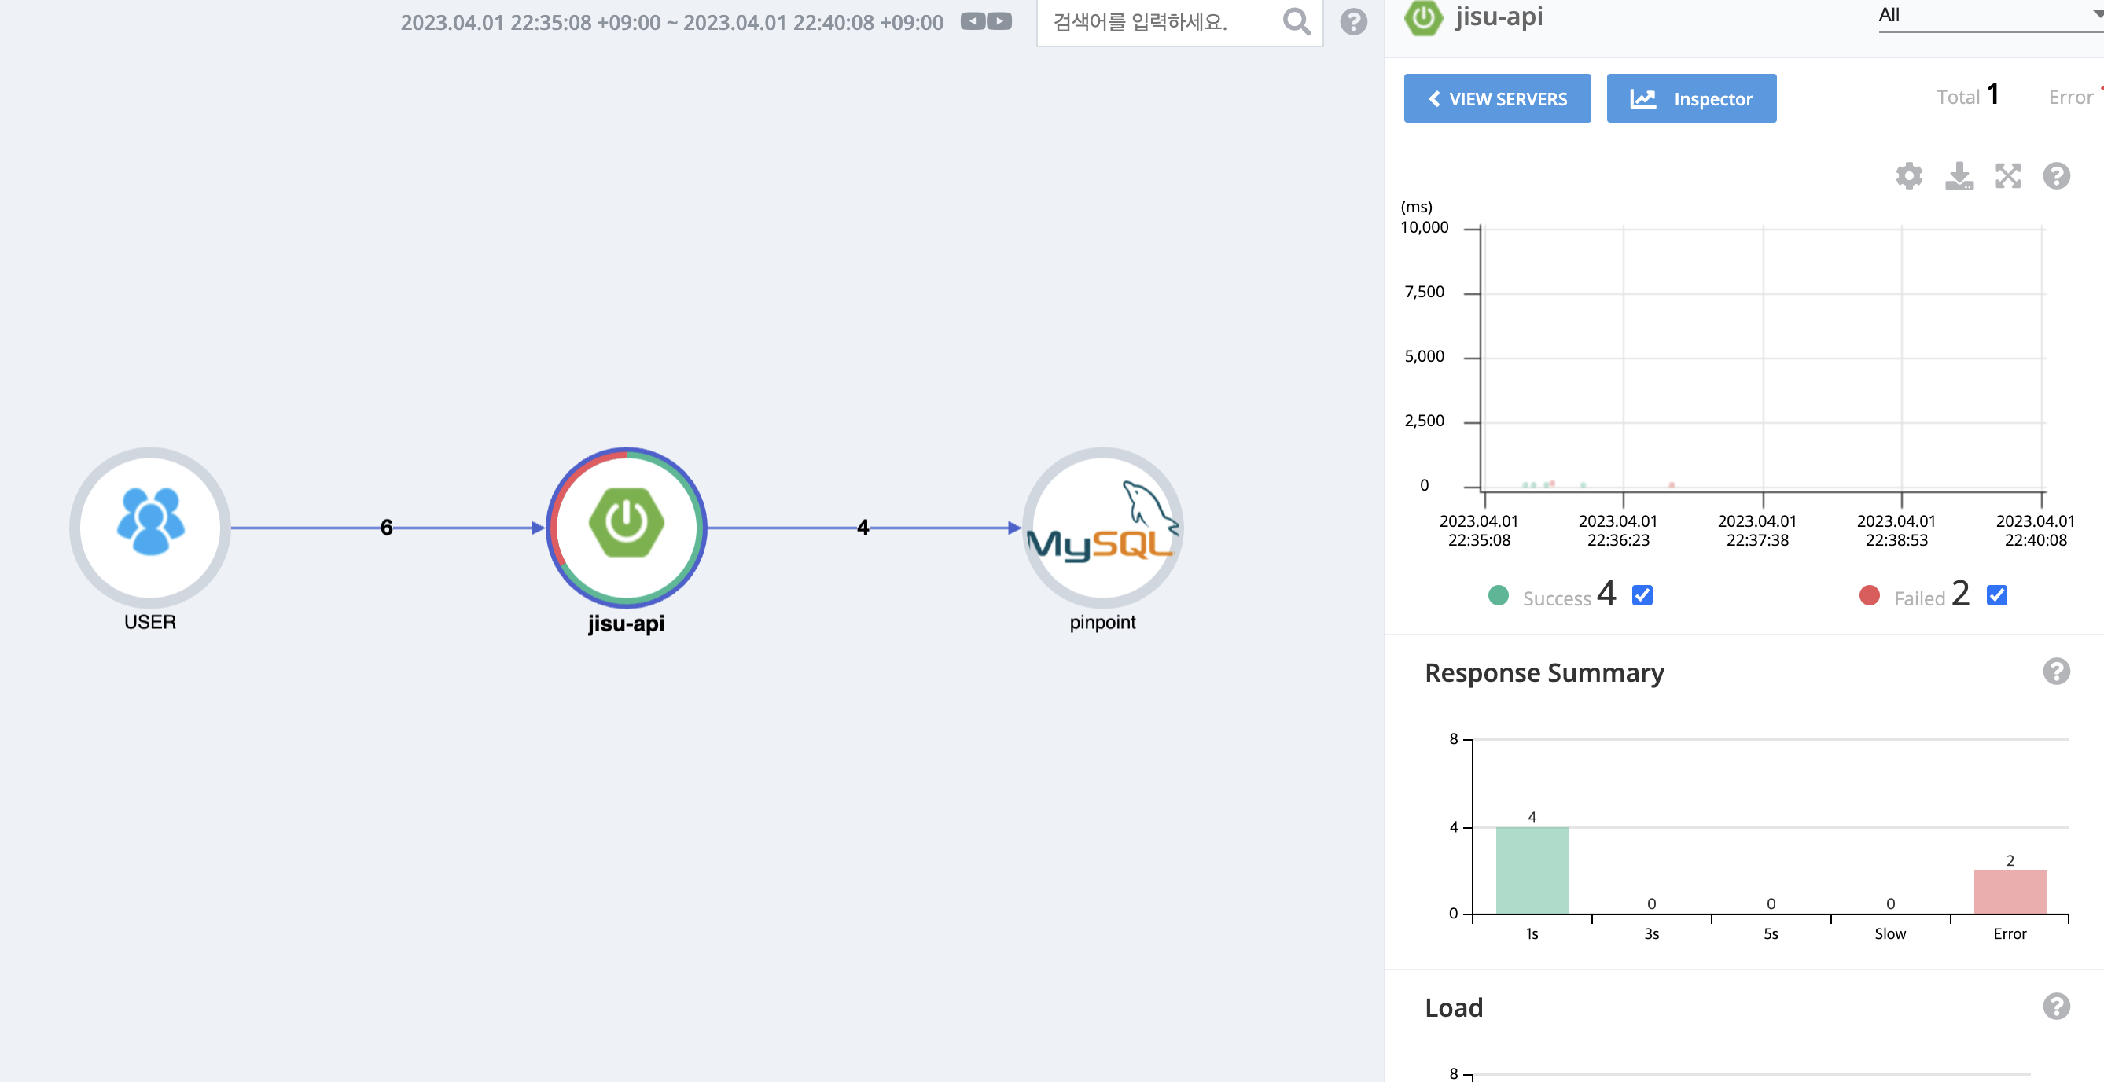Click the MySQL pinpoint database node
Screen dimensions: 2104x1082
pos(1102,526)
